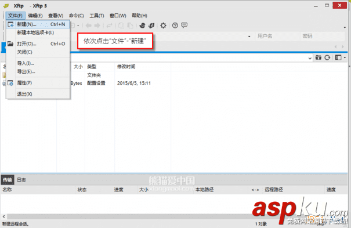351x228 pixels.
Task: Click the copy toolbar icon
Action: (x=121, y=26)
